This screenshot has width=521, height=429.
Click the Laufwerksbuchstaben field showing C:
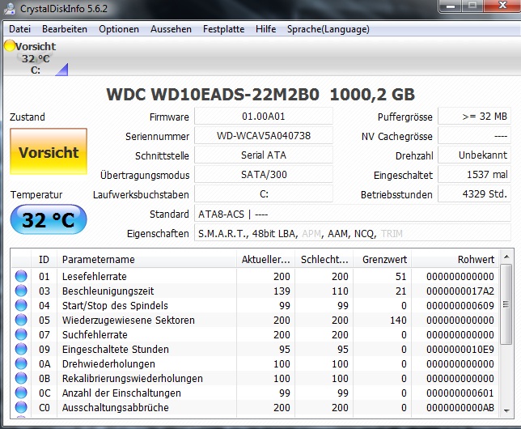[x=264, y=193]
